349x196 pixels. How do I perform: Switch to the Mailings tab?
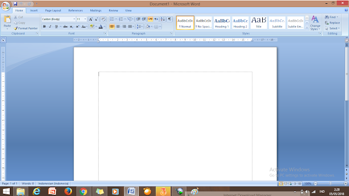(x=96, y=10)
